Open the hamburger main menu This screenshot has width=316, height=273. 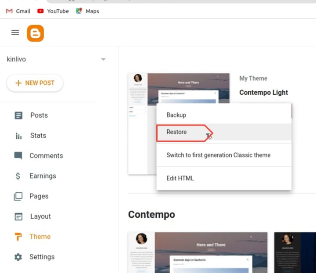(x=15, y=32)
